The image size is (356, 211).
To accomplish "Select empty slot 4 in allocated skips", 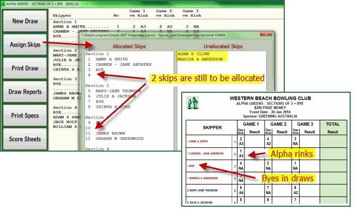I will click(89, 75).
